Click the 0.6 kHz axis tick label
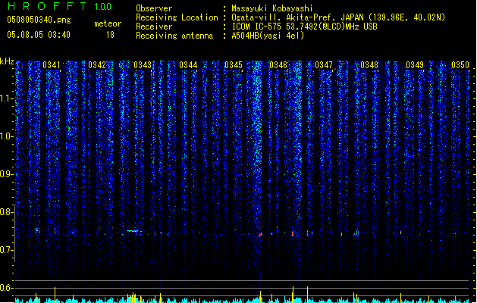The width and height of the screenshot is (477, 303). point(6,288)
